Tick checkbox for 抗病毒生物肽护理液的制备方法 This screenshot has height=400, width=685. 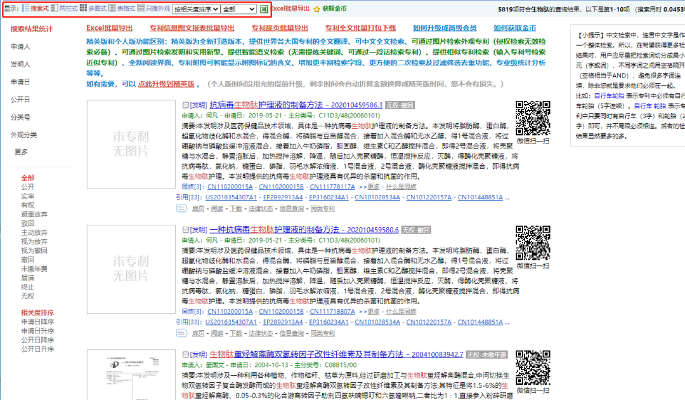[186, 105]
